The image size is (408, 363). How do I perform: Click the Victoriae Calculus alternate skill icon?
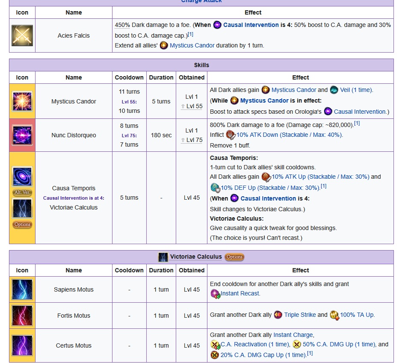(x=22, y=208)
